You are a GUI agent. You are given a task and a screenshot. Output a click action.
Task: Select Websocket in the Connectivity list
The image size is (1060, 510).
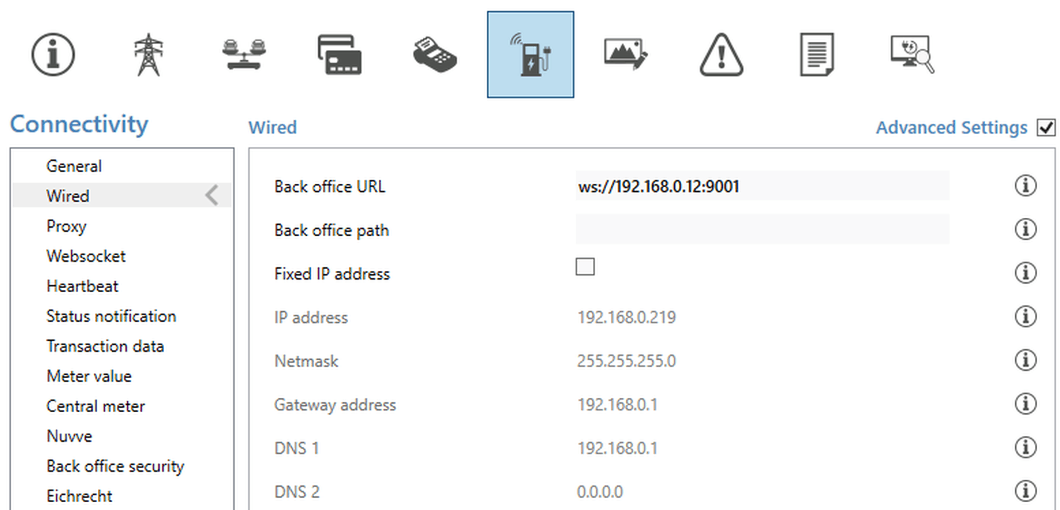86,256
